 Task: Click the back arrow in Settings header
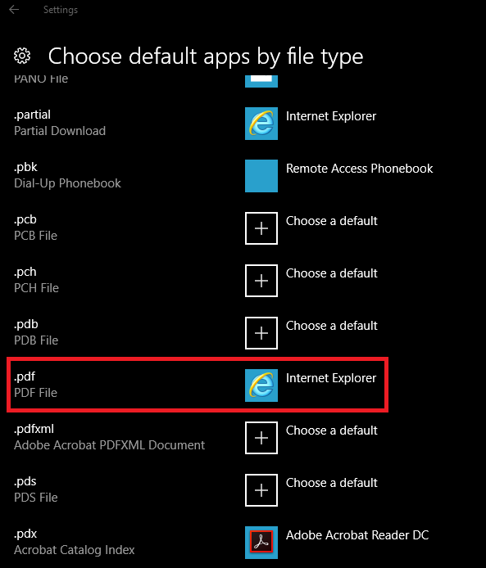click(14, 10)
